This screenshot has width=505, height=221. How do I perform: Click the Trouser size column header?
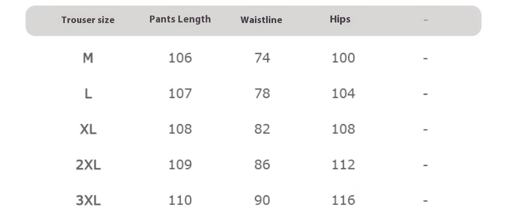click(88, 20)
